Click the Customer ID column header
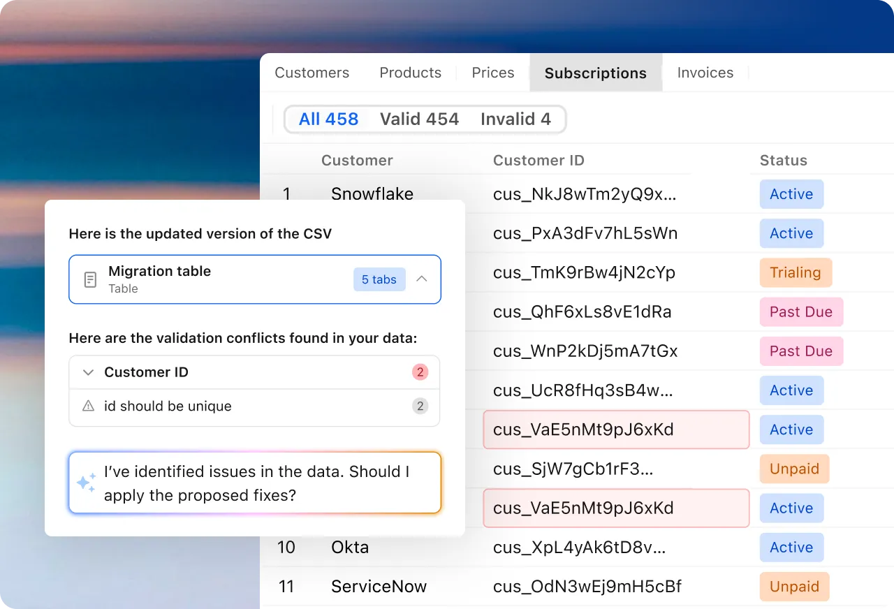This screenshot has height=609, width=894. coord(538,161)
